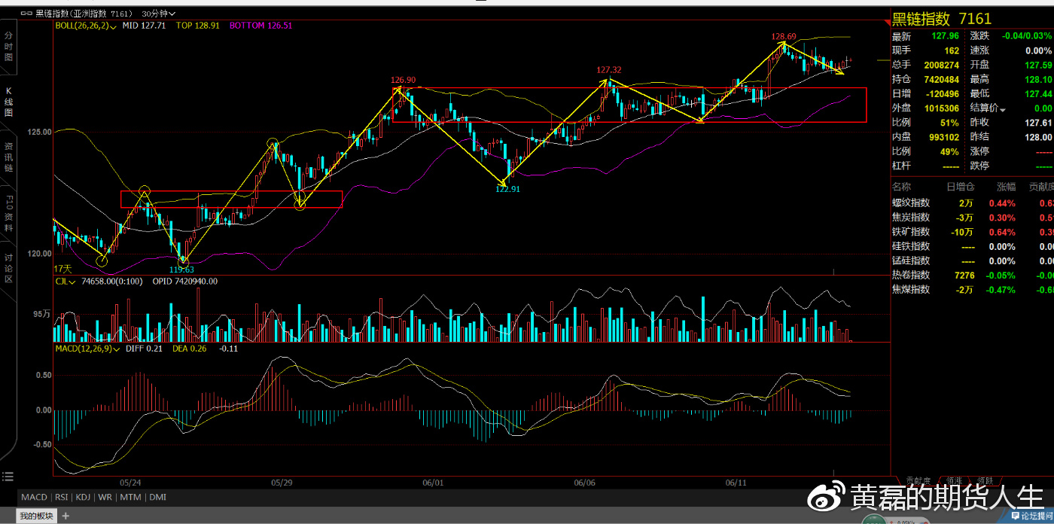Click the chain link icon beside 黑链指数
Screen dimensions: 1054x524
coord(26,14)
